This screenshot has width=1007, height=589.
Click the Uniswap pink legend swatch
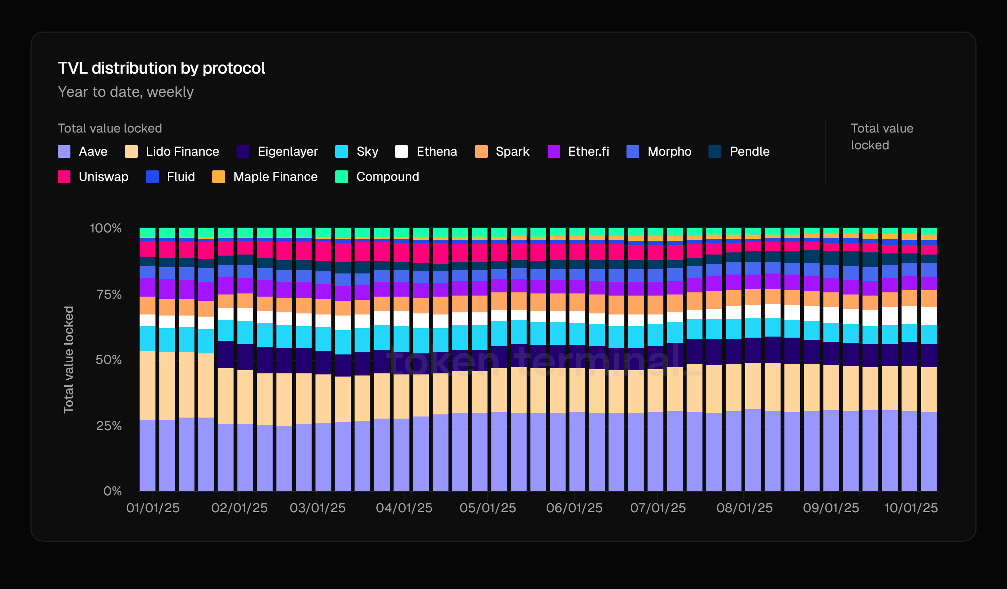point(64,177)
